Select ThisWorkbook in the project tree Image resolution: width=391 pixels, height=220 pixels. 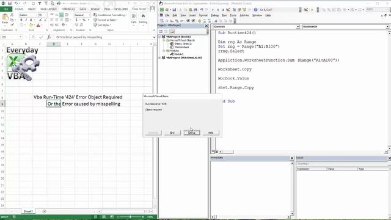point(182,47)
